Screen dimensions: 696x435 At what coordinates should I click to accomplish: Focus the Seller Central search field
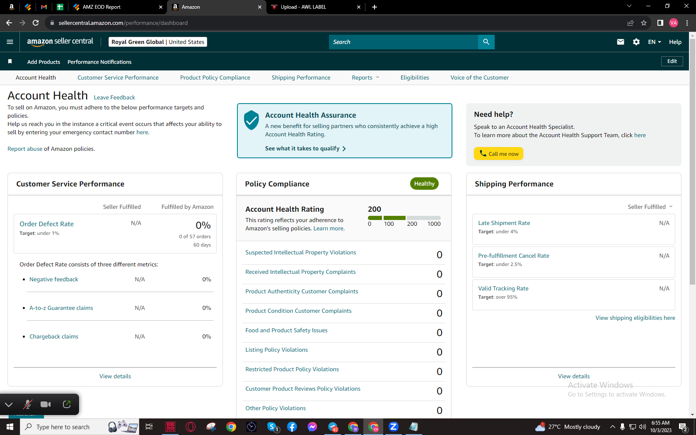[x=404, y=42]
